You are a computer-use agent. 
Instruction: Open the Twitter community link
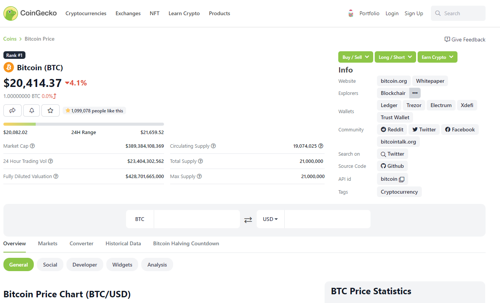(424, 129)
